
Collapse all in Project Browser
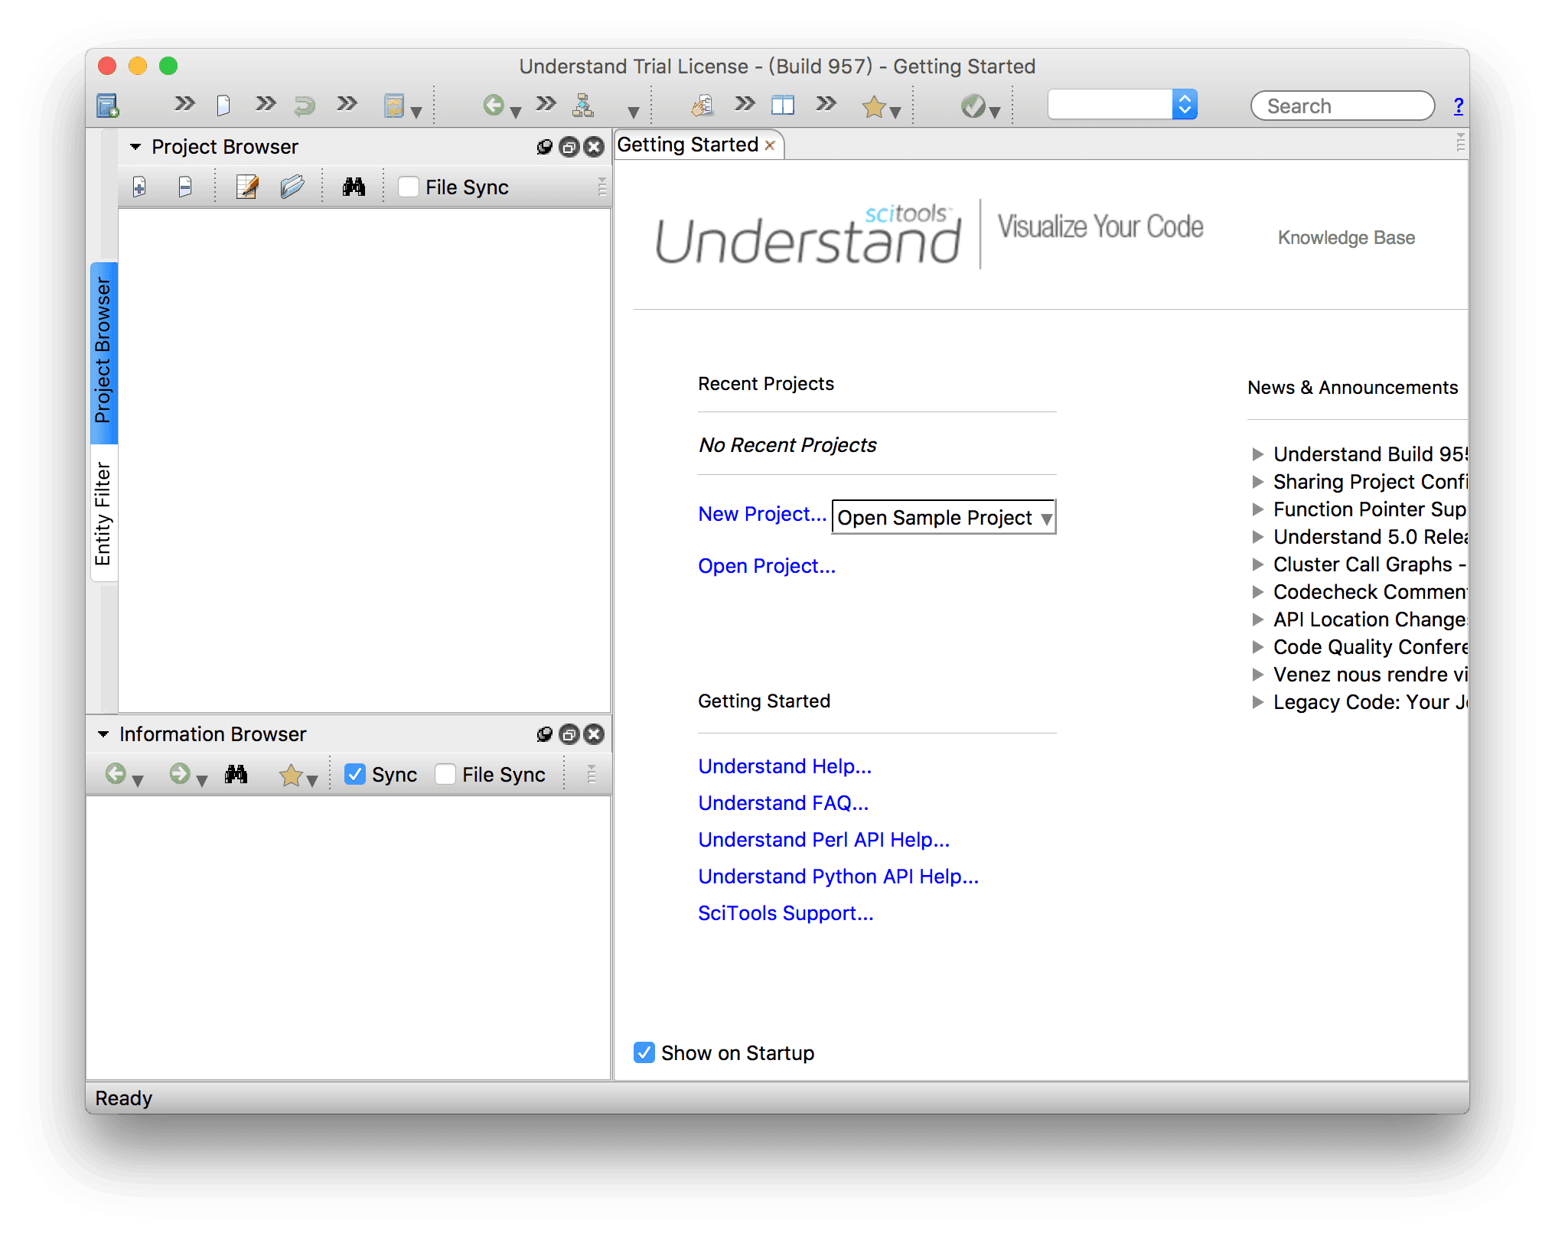(185, 187)
